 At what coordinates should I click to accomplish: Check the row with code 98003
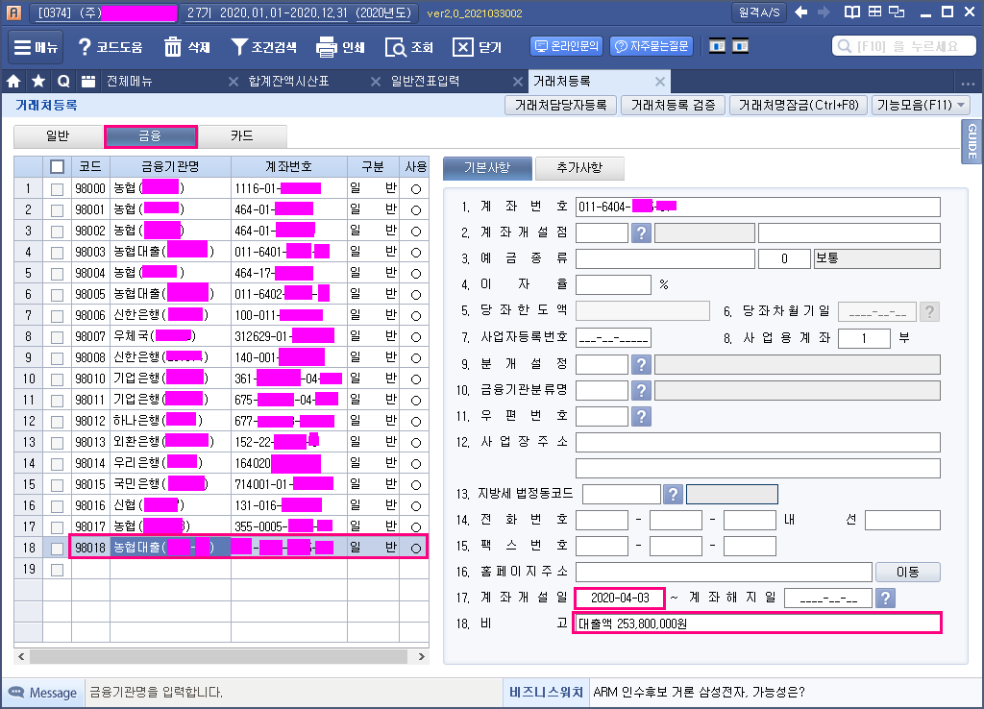[57, 253]
